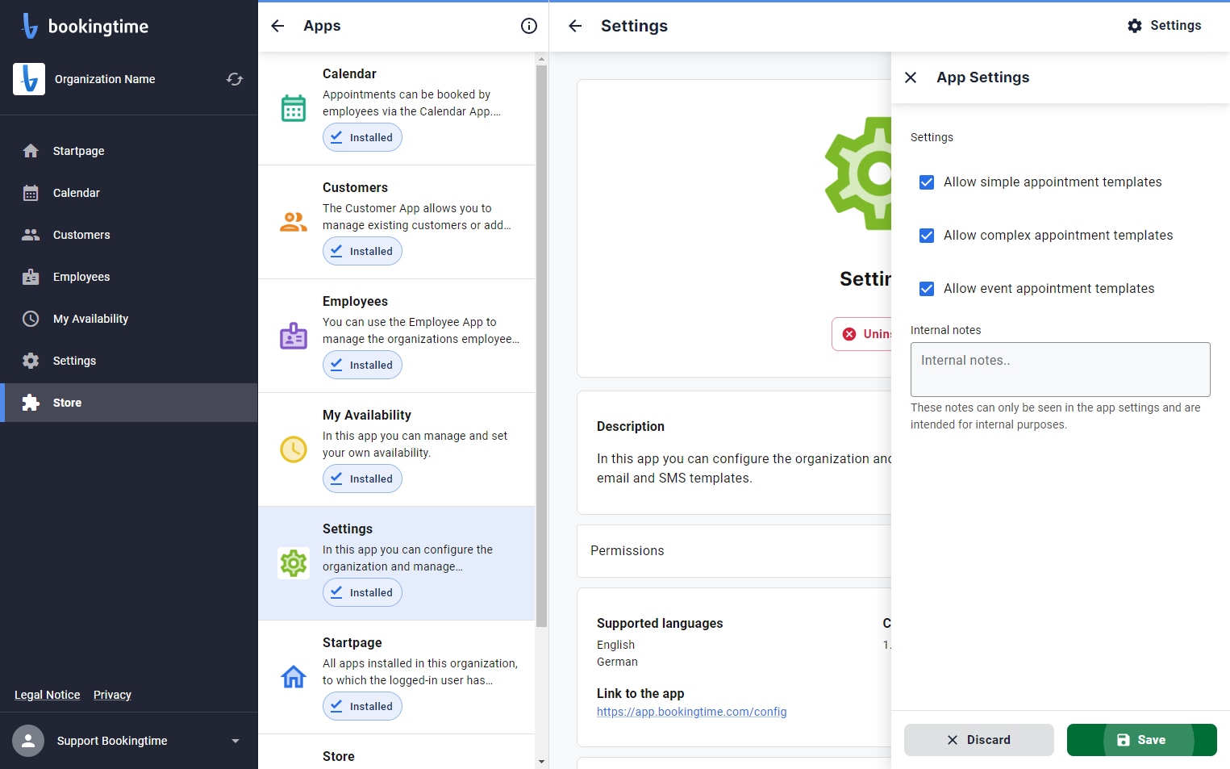
Task: Go back using the Apps arrow
Action: (x=277, y=26)
